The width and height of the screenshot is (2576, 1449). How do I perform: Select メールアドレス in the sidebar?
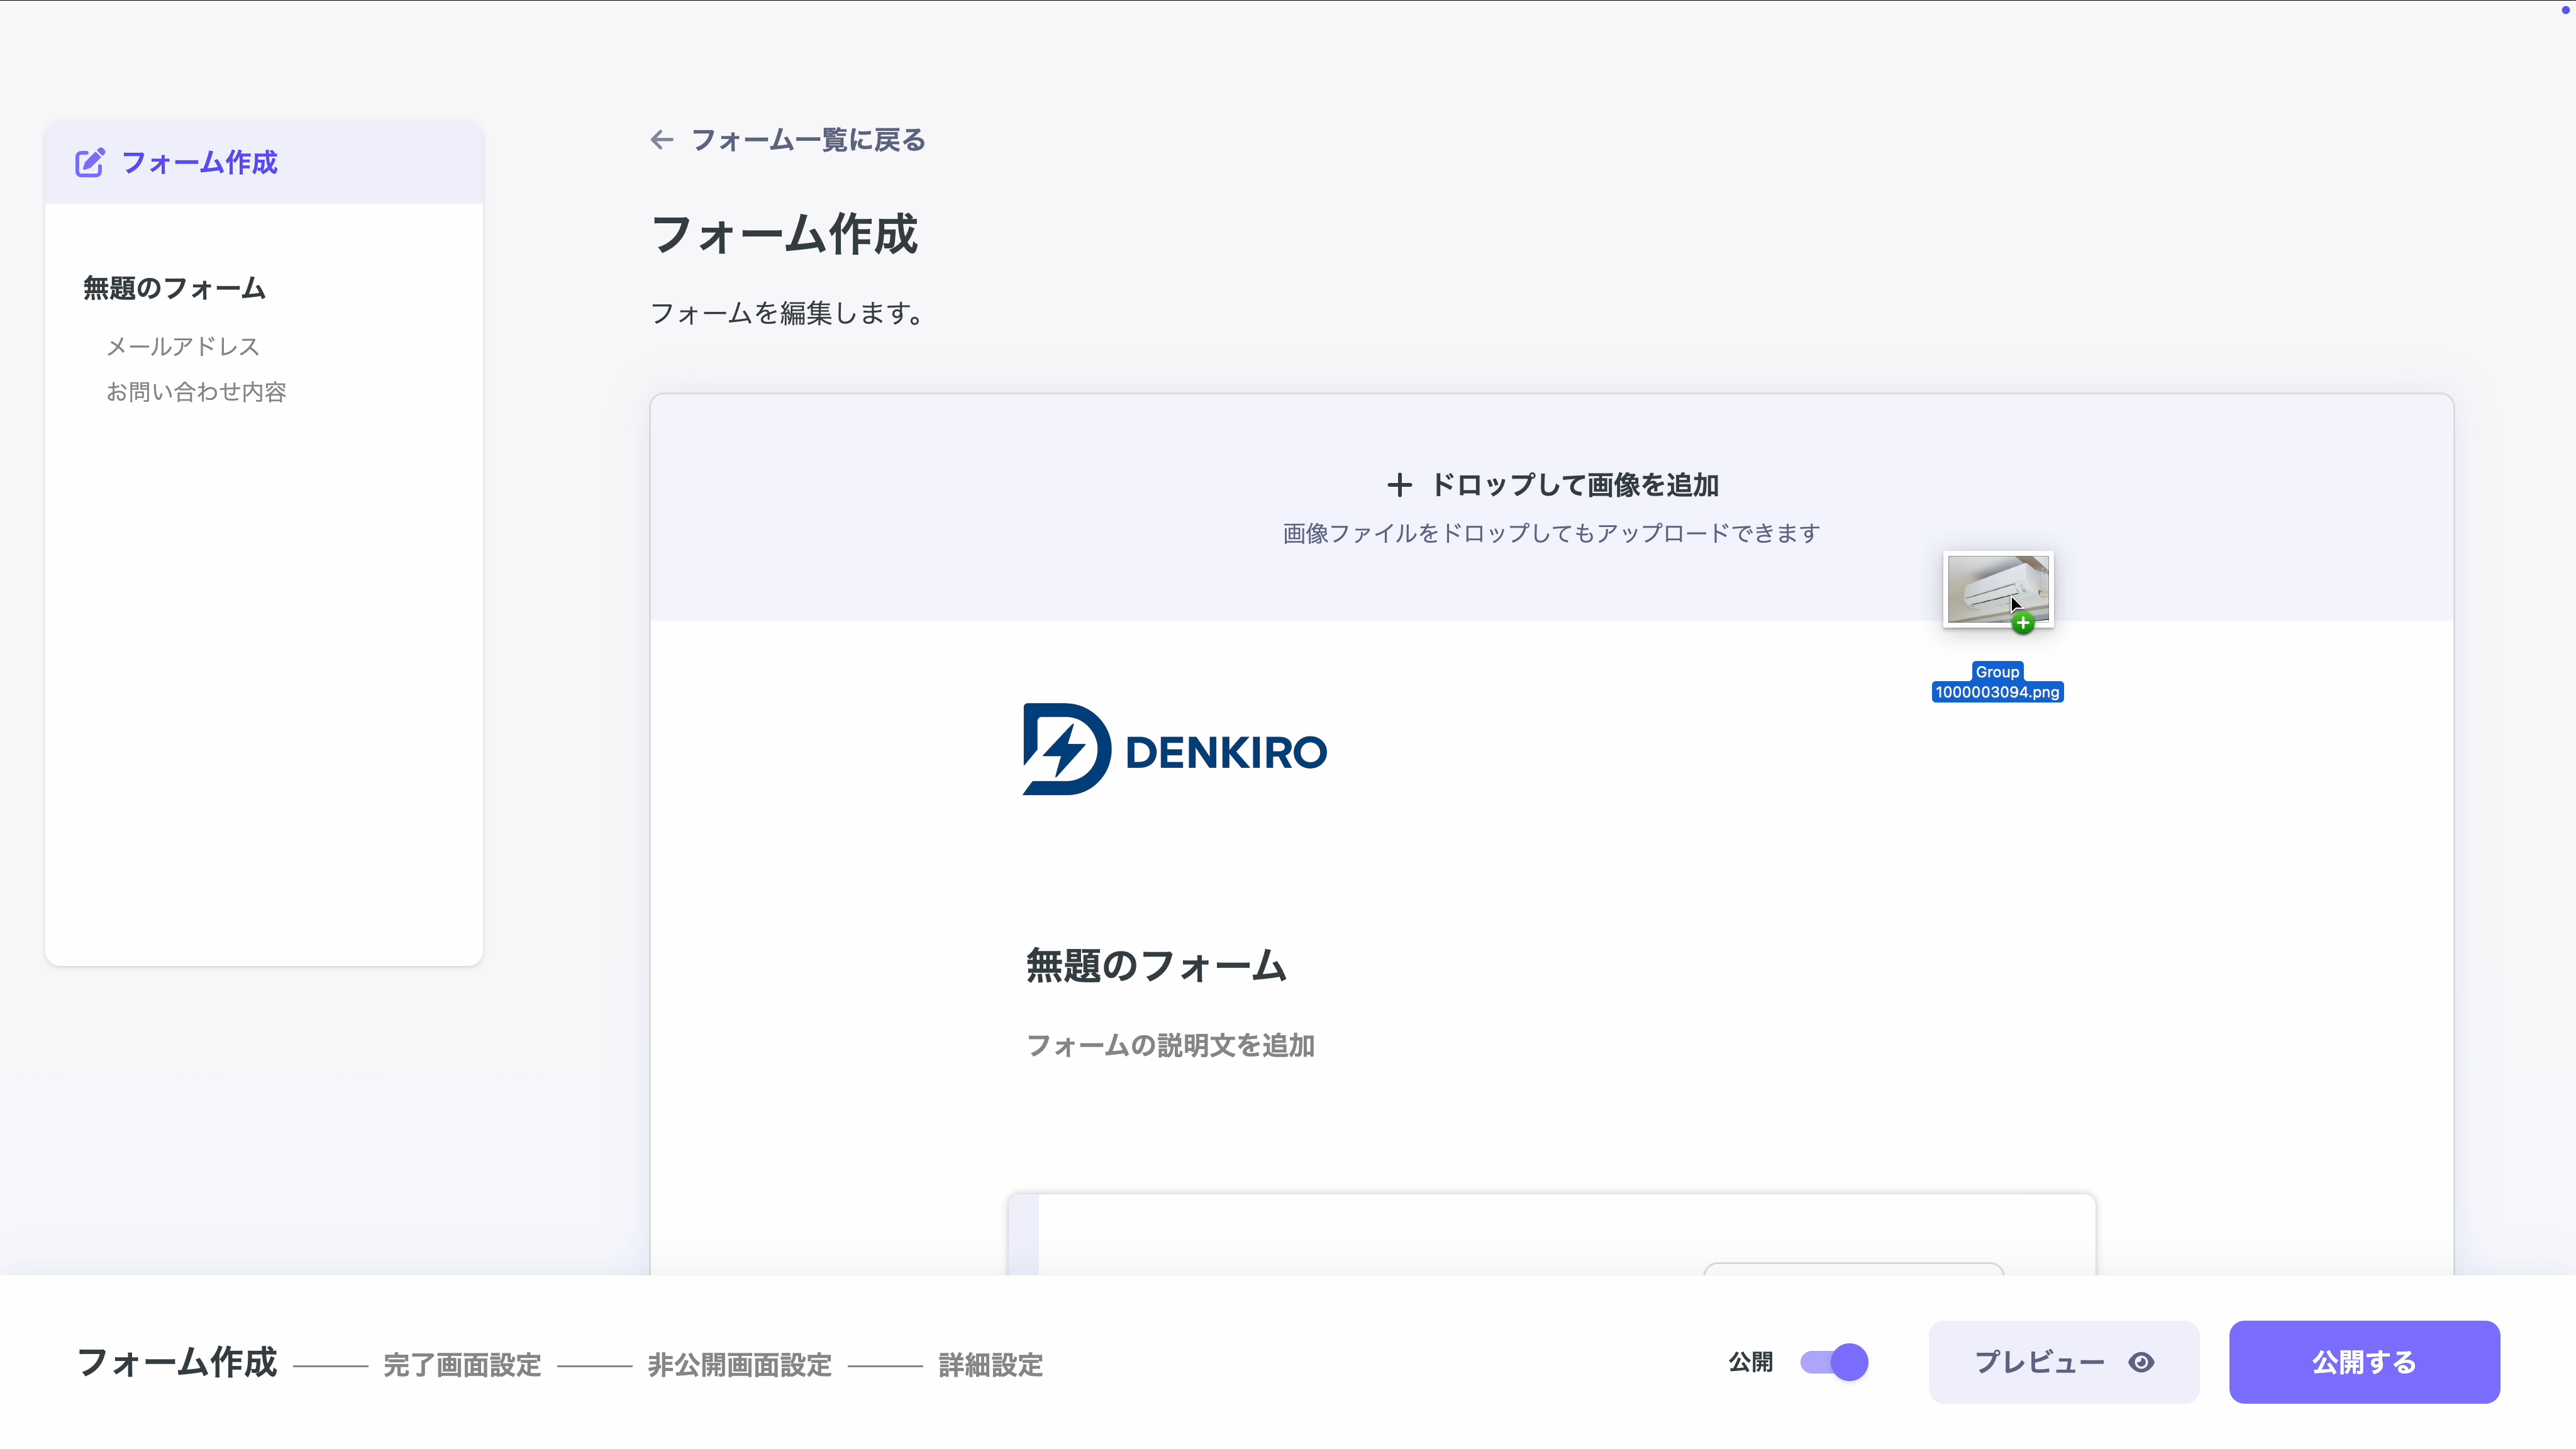pyautogui.click(x=183, y=346)
